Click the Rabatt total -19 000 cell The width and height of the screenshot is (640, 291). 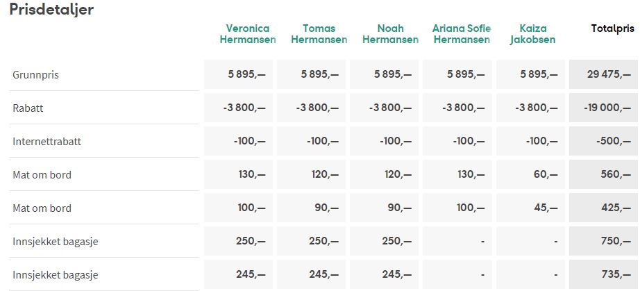(x=603, y=108)
